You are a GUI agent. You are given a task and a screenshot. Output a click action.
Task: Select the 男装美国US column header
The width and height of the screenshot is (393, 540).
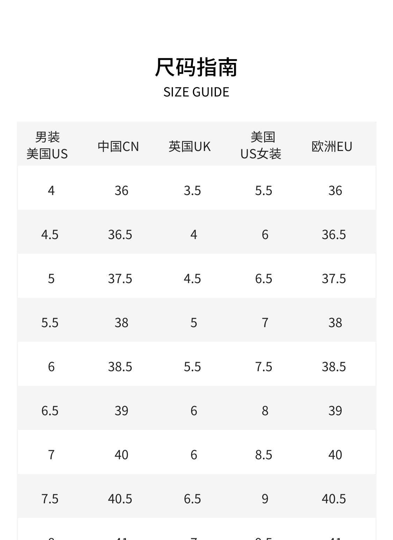tap(48, 145)
